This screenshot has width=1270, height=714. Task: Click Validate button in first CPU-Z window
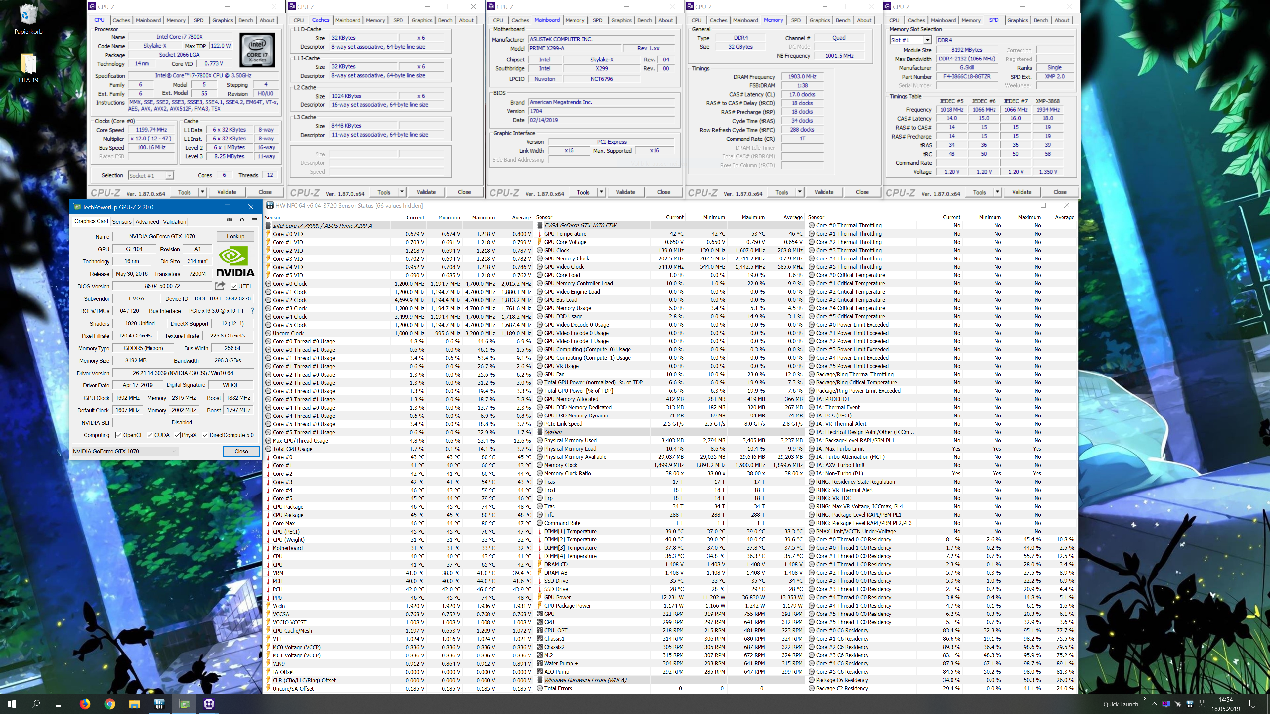(227, 192)
